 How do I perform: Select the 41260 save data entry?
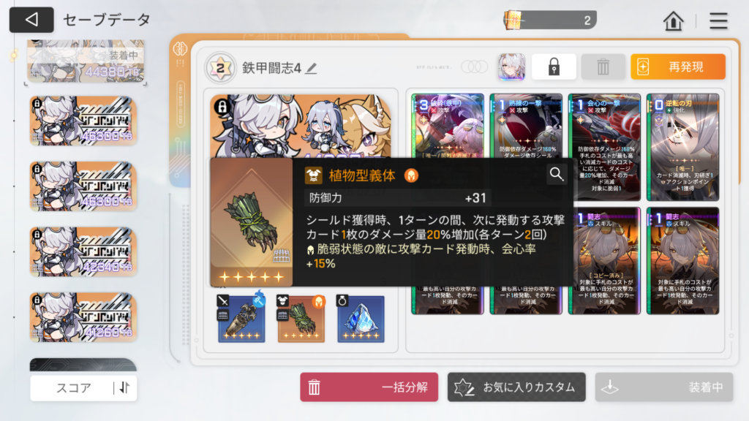83,317
